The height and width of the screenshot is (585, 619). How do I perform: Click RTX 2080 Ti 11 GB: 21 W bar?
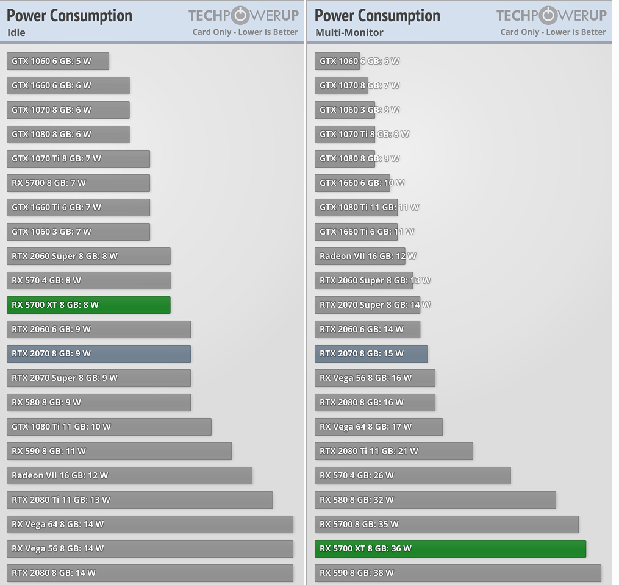pos(393,452)
